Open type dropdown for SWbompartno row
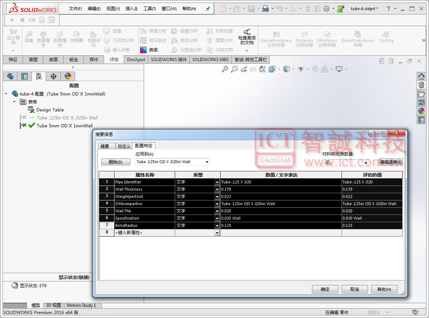Screen dimensions: 429x318 coord(217,204)
